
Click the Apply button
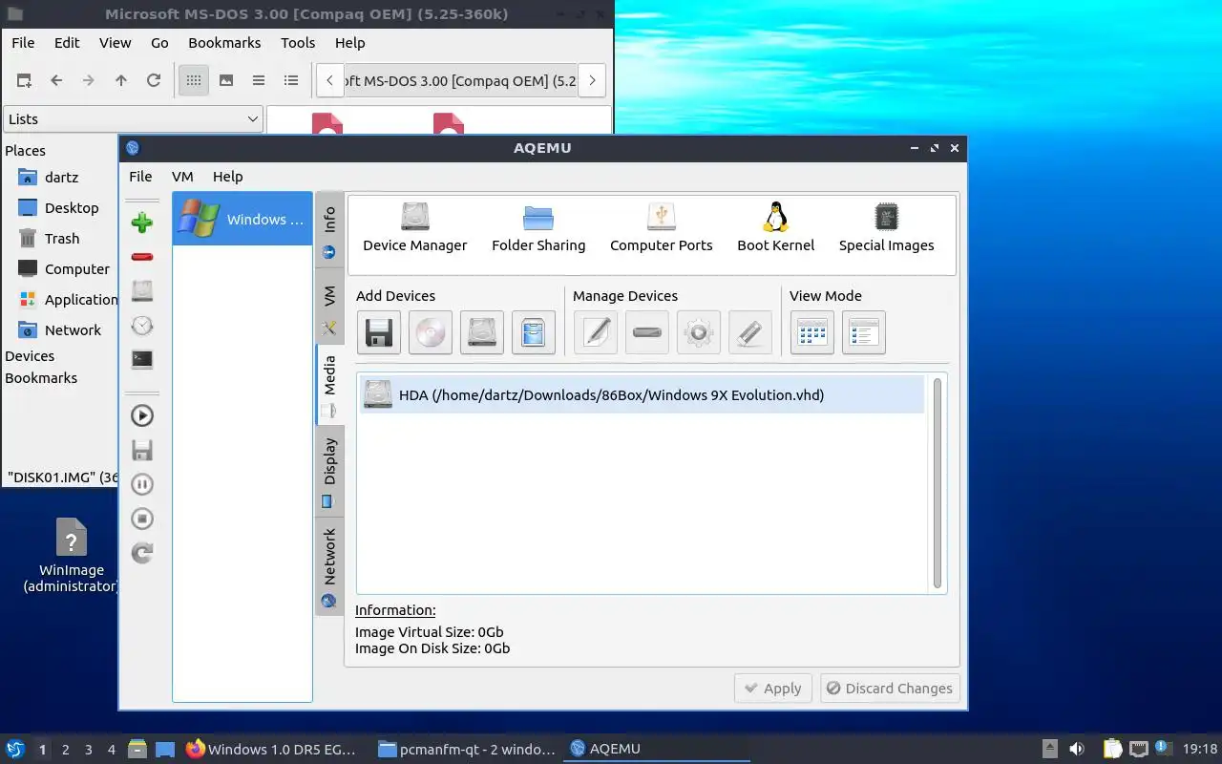[773, 689]
